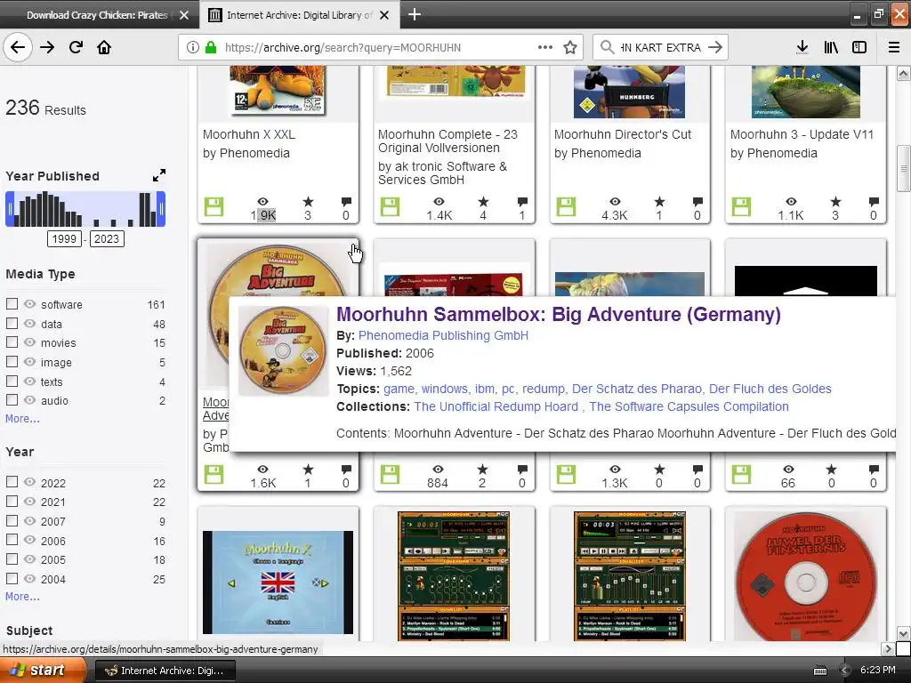Screen dimensions: 911x683
Task: Check the image media type checkbox
Action: (12, 361)
